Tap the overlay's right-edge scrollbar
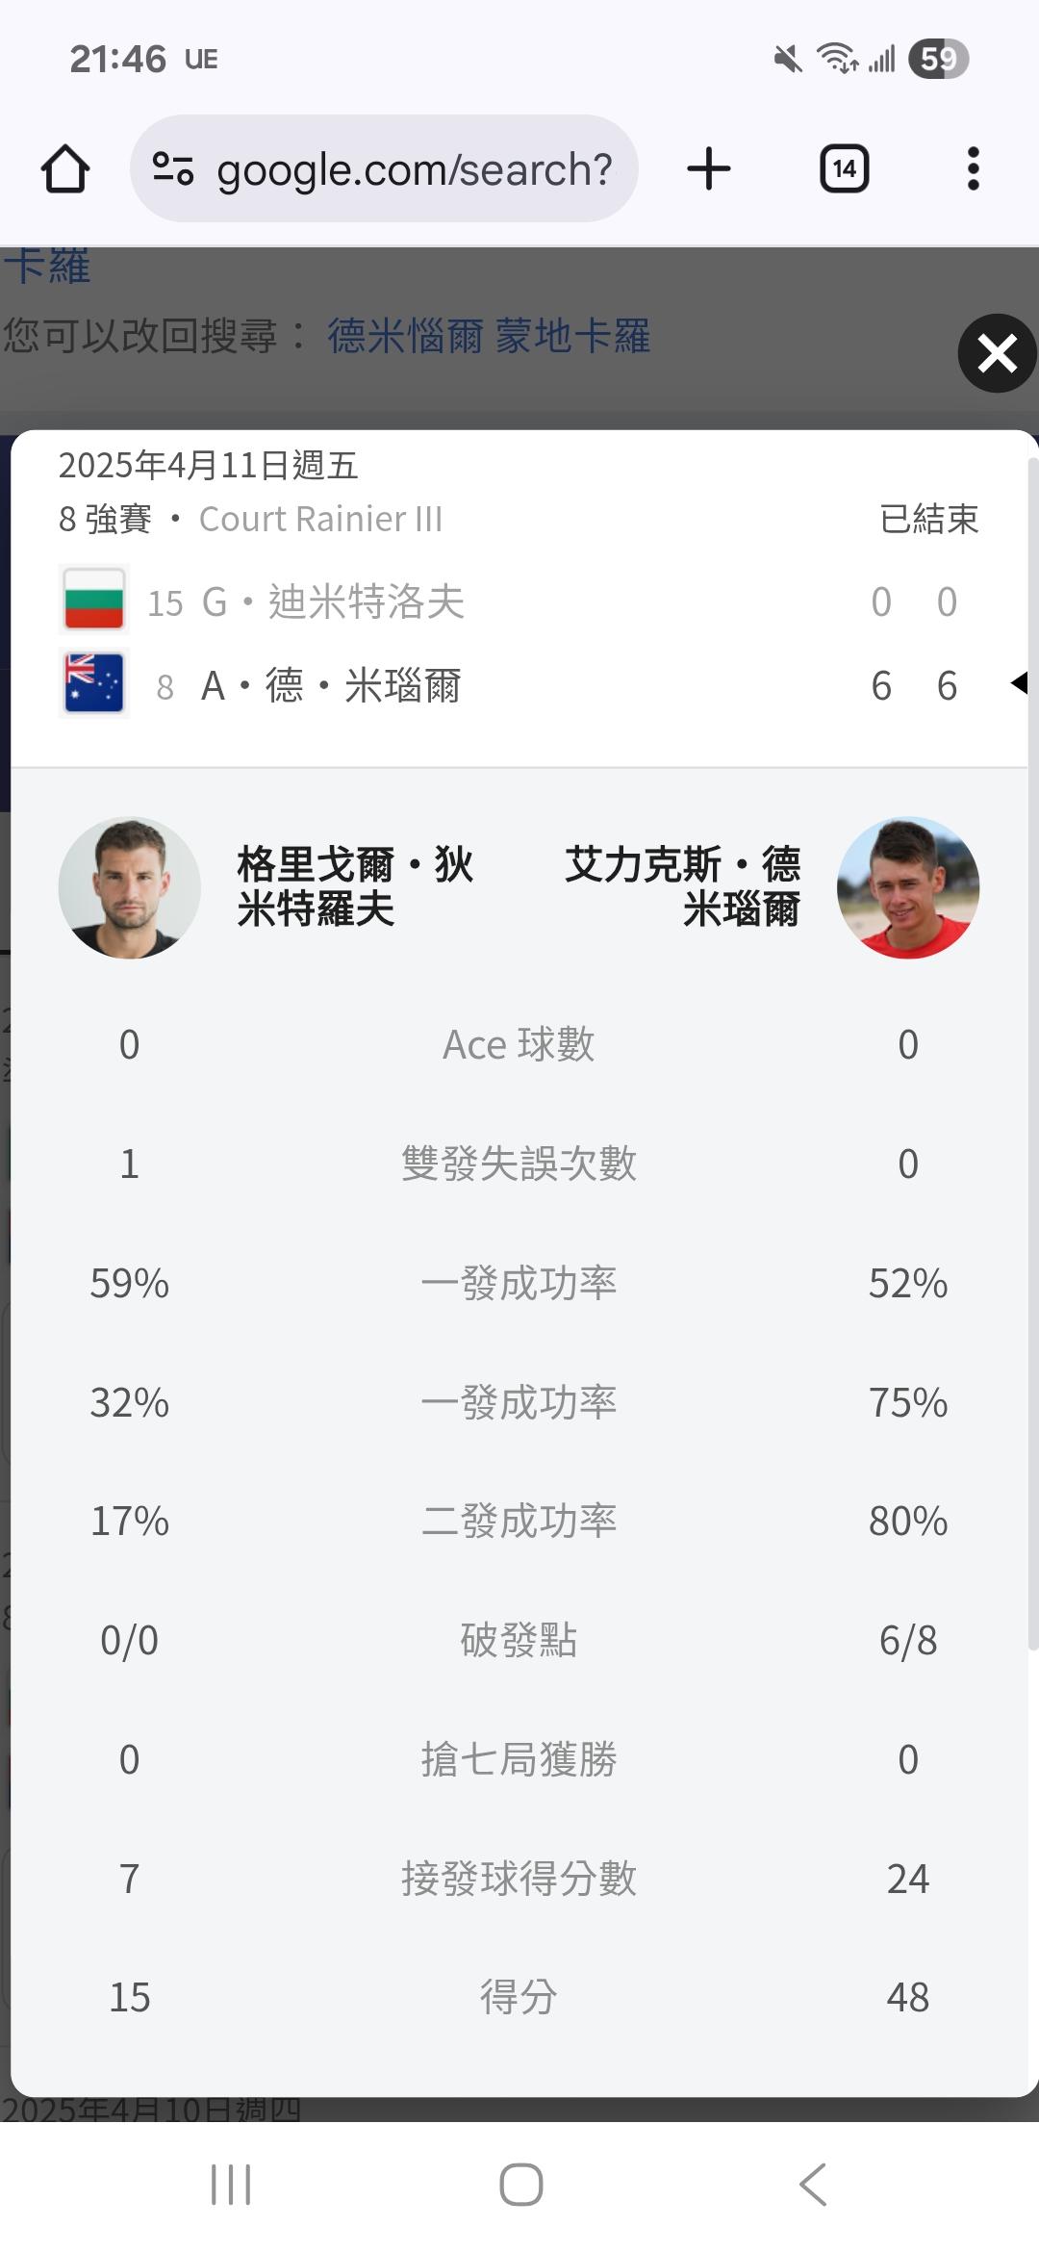The width and height of the screenshot is (1039, 2252). pyautogui.click(x=1032, y=1059)
